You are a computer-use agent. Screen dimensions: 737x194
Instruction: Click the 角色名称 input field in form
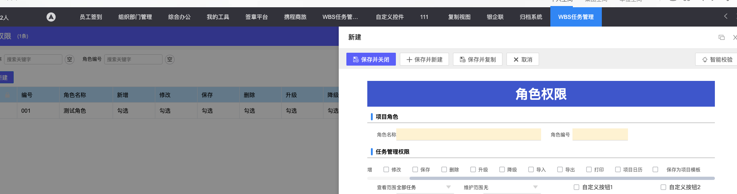pos(468,134)
